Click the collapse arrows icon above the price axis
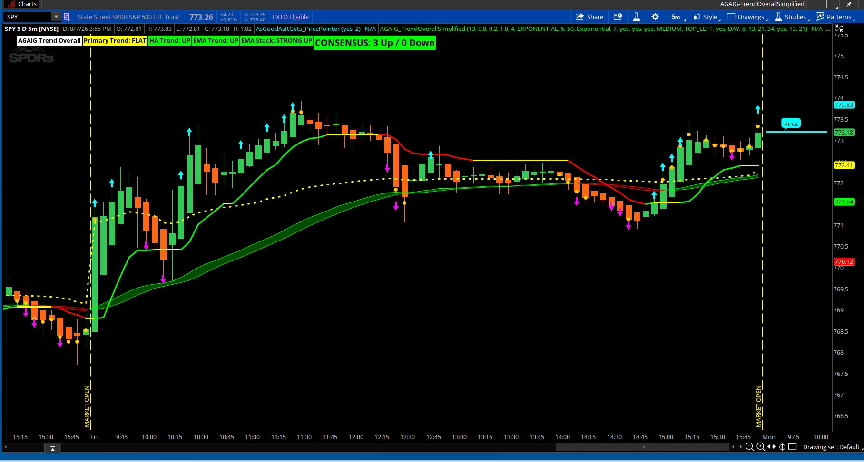The image size is (864, 462). click(x=839, y=29)
